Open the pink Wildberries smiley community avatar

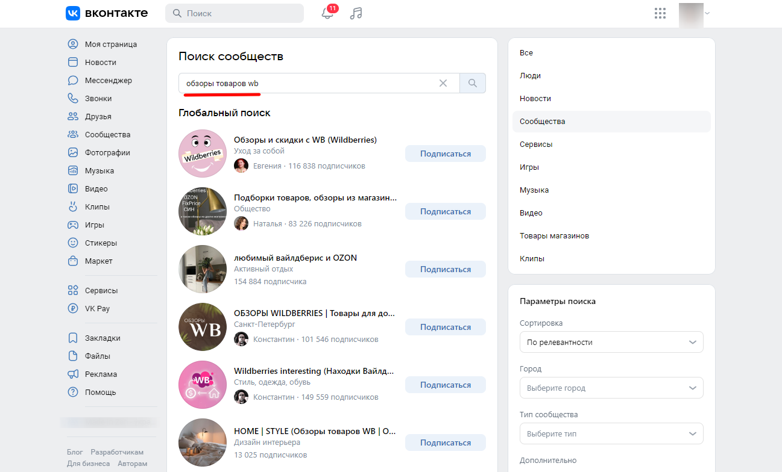(x=203, y=154)
